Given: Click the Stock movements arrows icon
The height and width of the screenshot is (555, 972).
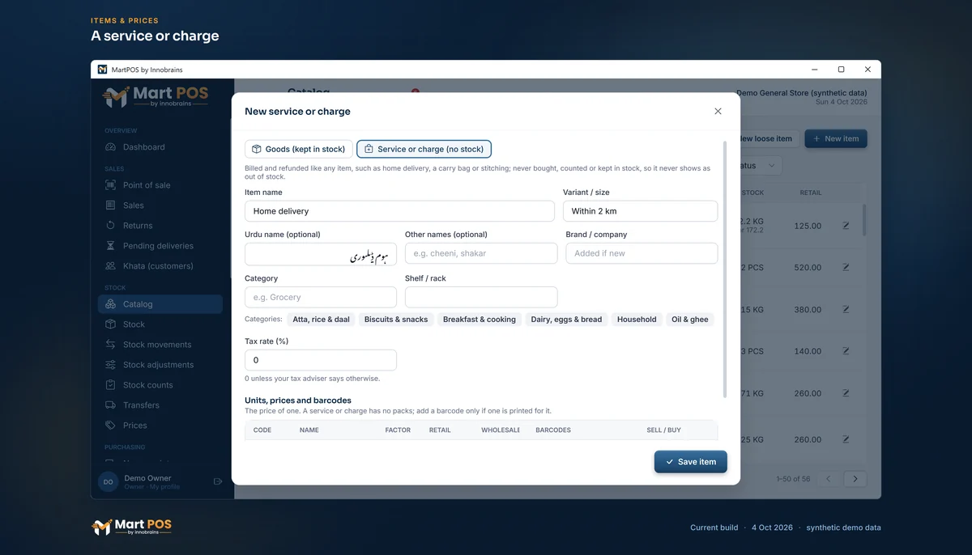Looking at the screenshot, I should (110, 345).
